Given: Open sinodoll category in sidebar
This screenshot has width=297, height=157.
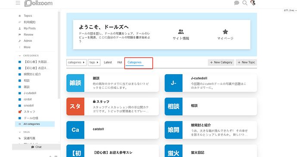Looking at the screenshot, I should [28, 106].
